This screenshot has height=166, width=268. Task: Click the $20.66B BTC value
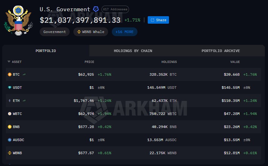click(x=231, y=74)
